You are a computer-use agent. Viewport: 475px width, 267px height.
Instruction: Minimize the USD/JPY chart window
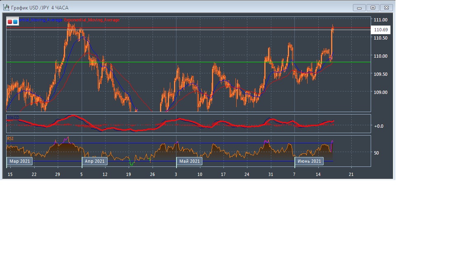[x=360, y=7]
